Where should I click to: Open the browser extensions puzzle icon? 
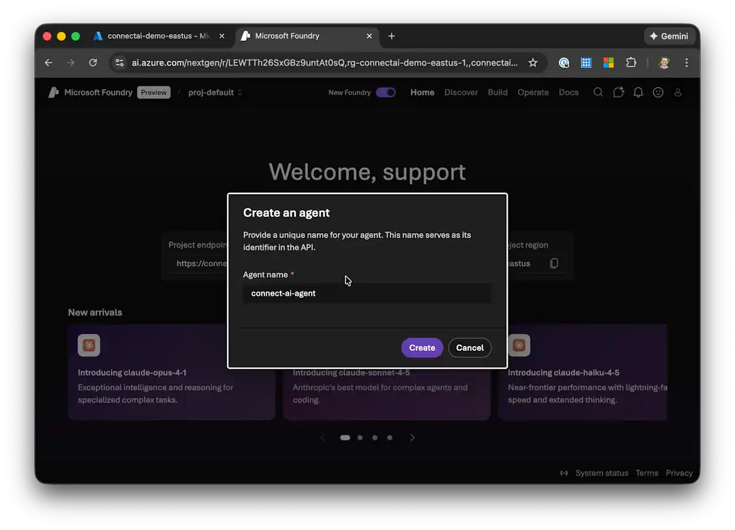(x=631, y=63)
